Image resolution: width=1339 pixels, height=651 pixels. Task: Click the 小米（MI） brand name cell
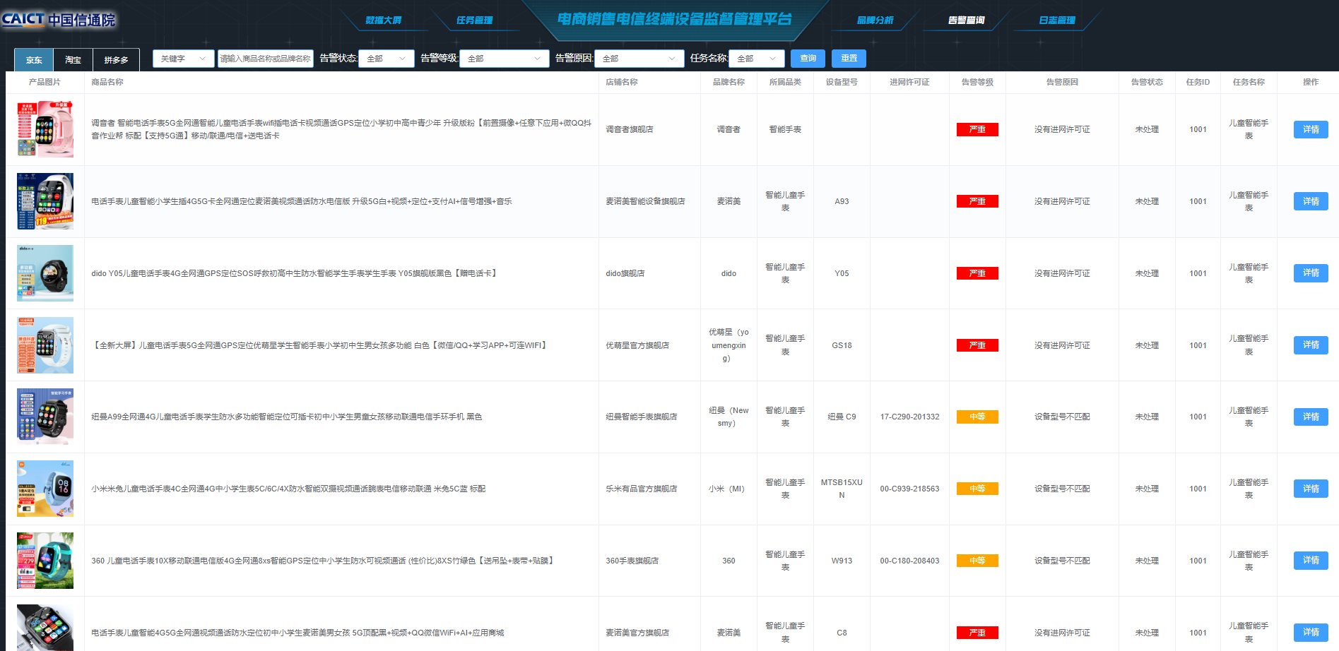pyautogui.click(x=729, y=489)
